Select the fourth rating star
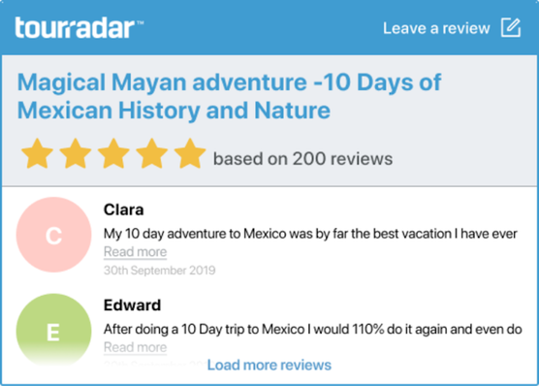This screenshot has height=386, width=539. tap(151, 154)
